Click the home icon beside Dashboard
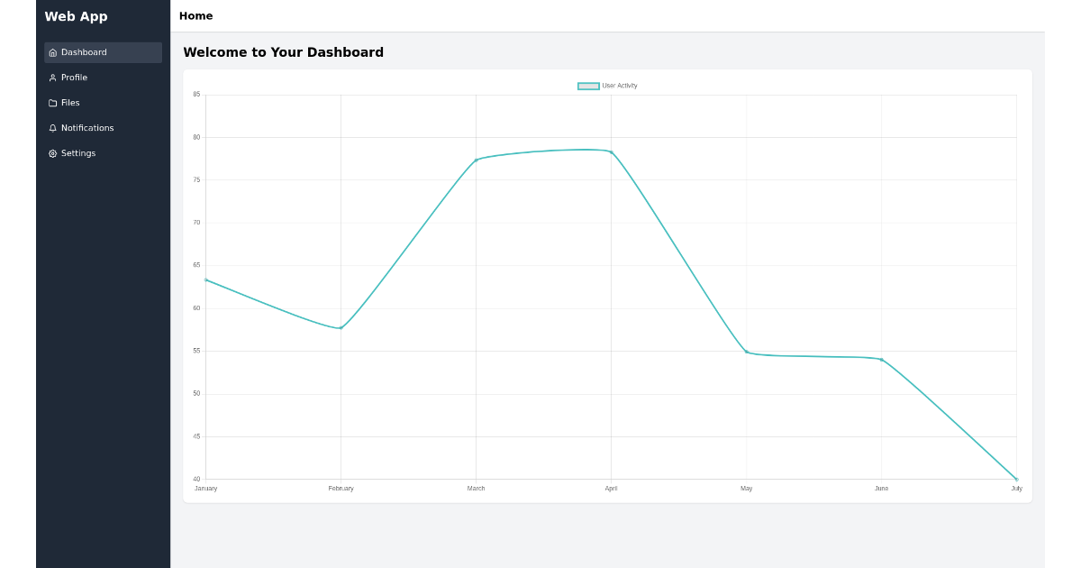The height and width of the screenshot is (568, 1081). click(52, 52)
